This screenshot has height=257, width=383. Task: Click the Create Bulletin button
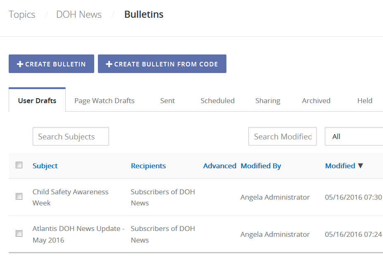pos(51,64)
